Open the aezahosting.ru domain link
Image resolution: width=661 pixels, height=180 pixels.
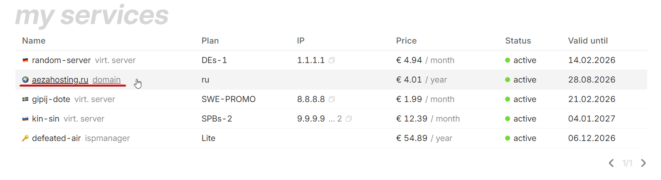click(x=60, y=80)
